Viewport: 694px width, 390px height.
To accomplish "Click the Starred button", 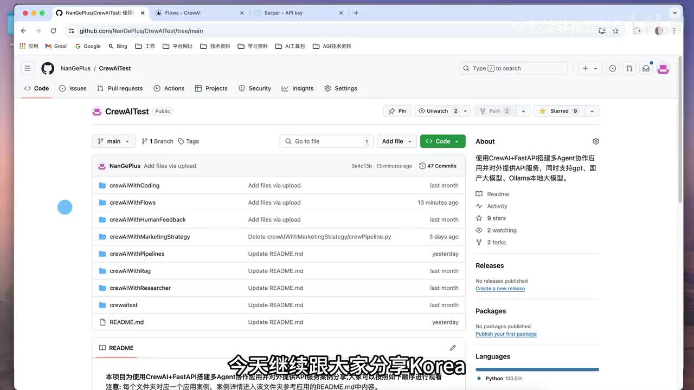I will pyautogui.click(x=560, y=111).
